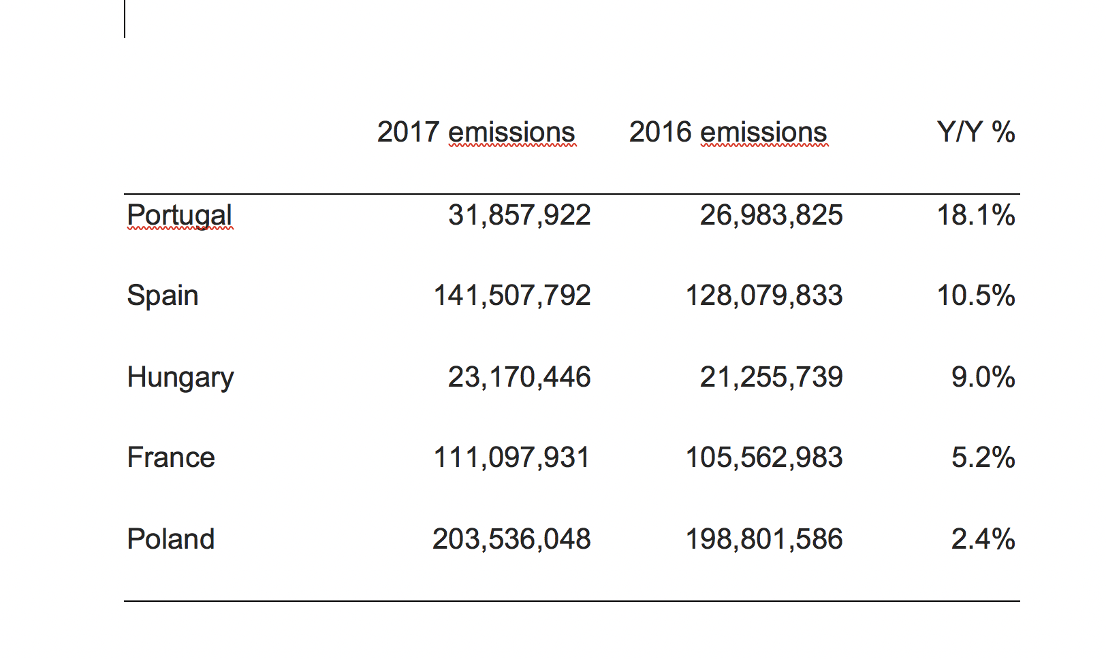Click the Poland row label

[171, 539]
